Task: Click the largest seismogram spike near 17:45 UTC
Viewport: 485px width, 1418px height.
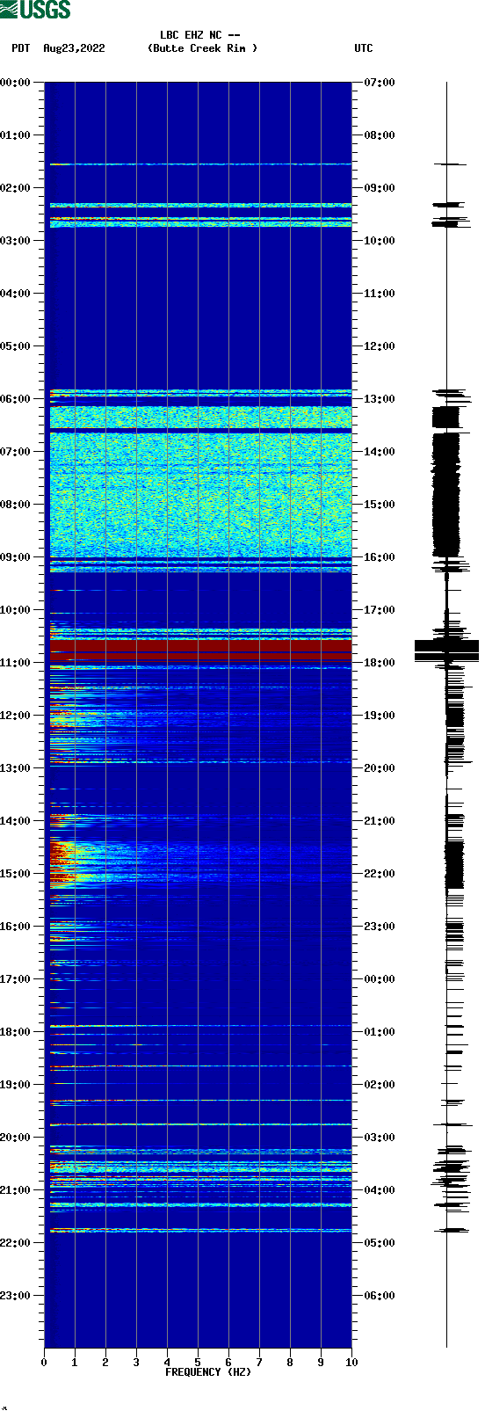Action: [x=446, y=651]
